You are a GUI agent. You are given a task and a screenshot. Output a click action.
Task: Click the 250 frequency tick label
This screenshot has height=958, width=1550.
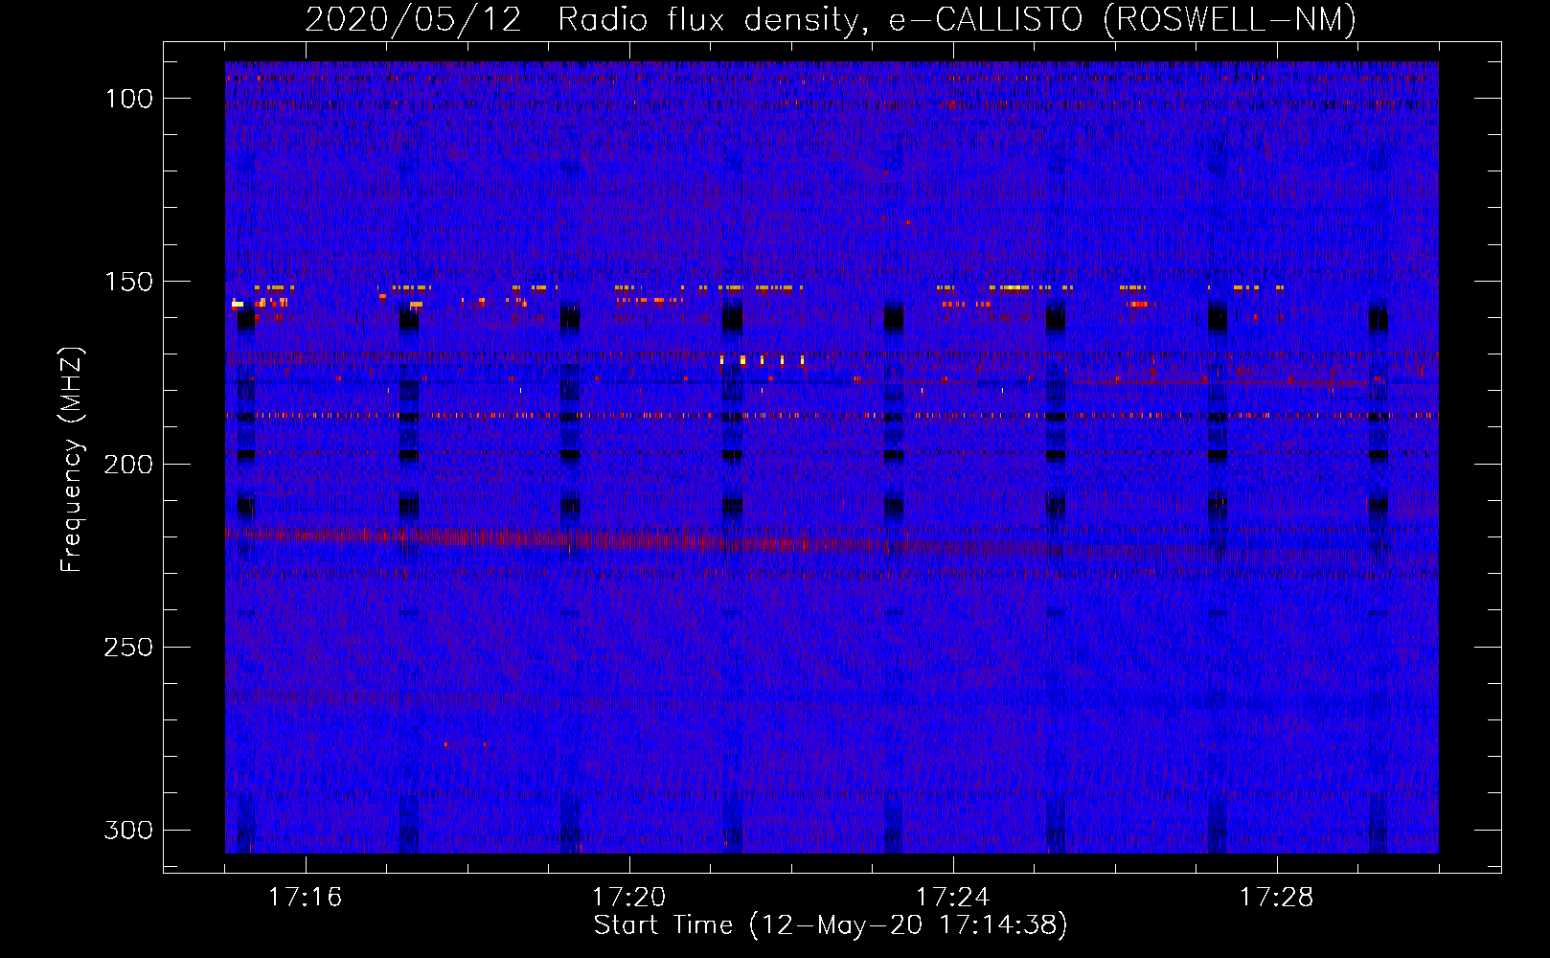coord(128,648)
